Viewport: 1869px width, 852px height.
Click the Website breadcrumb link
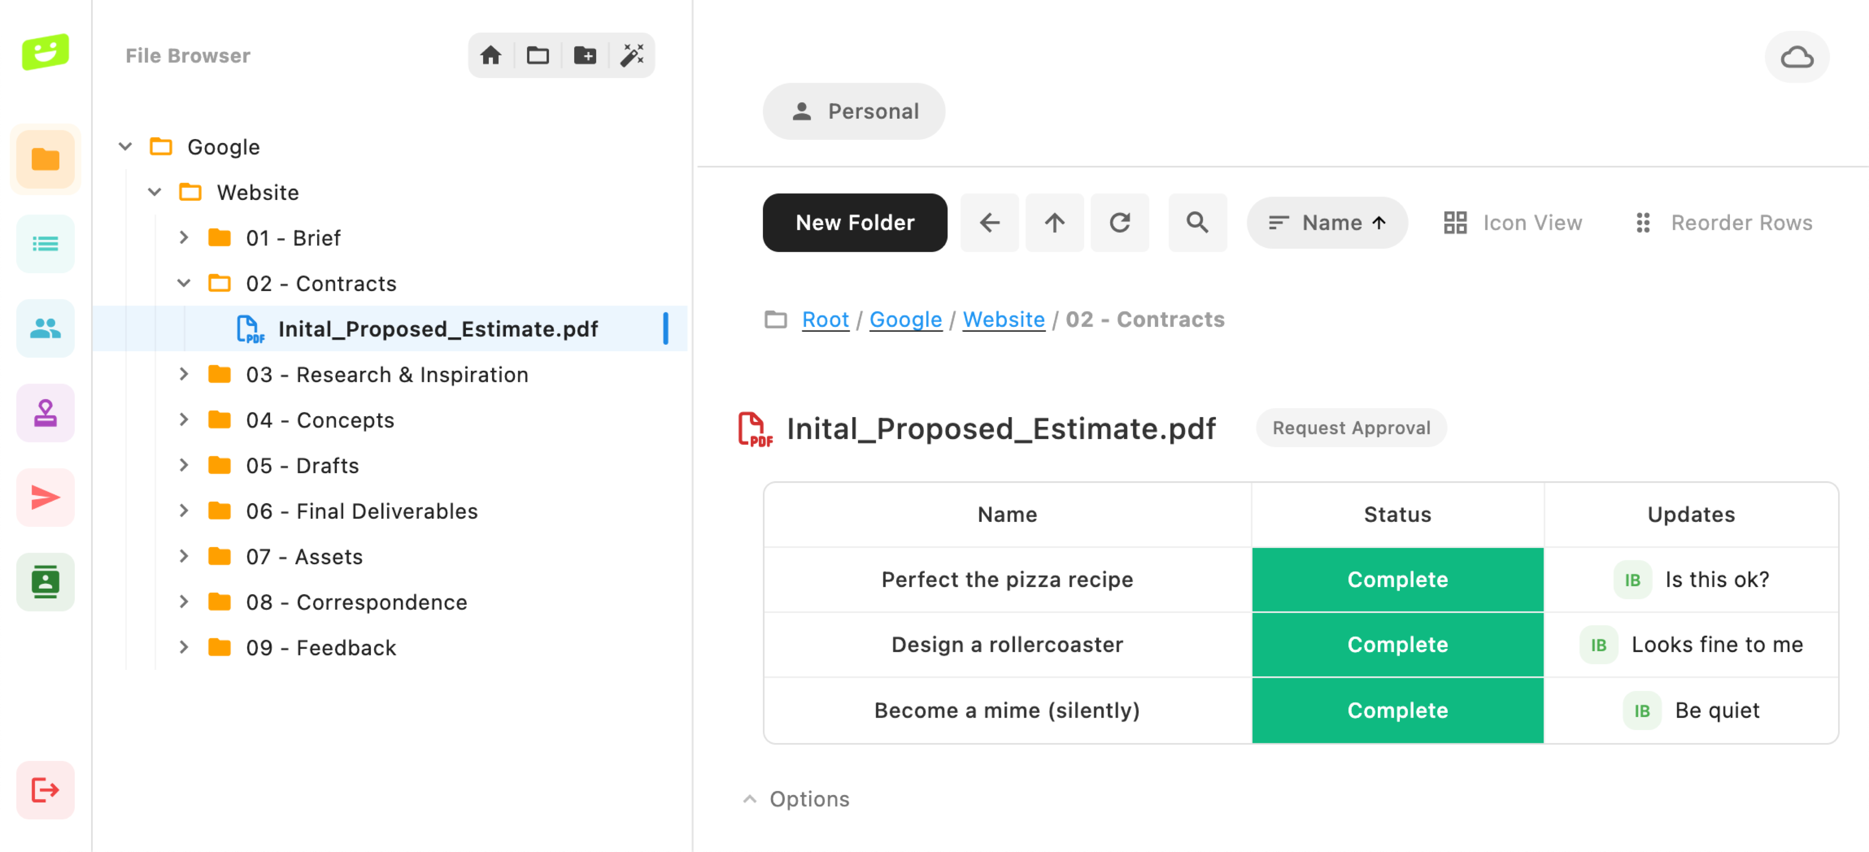coord(1004,320)
